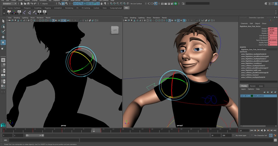Click main_controls layer green color swatch

(252, 96)
